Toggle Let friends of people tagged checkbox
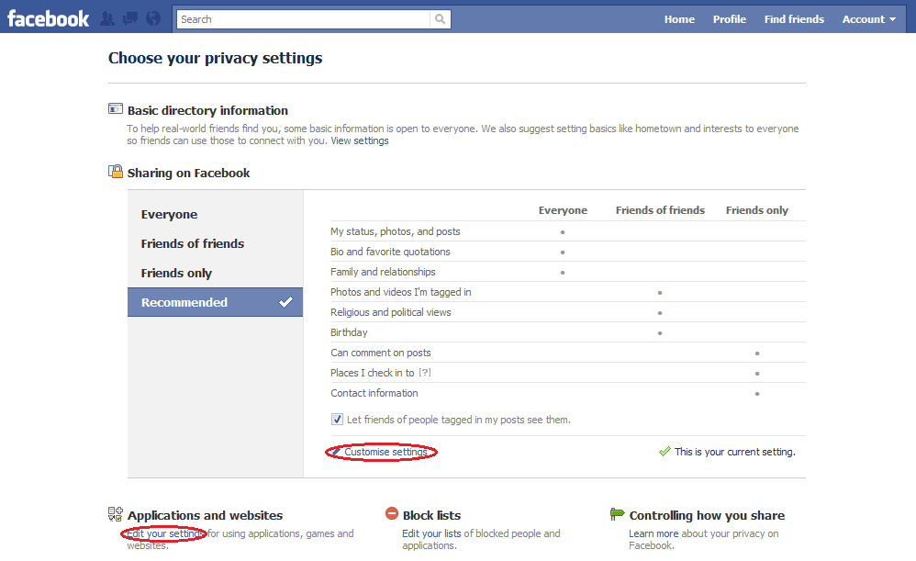Screen dimensions: 916x561 pos(337,419)
